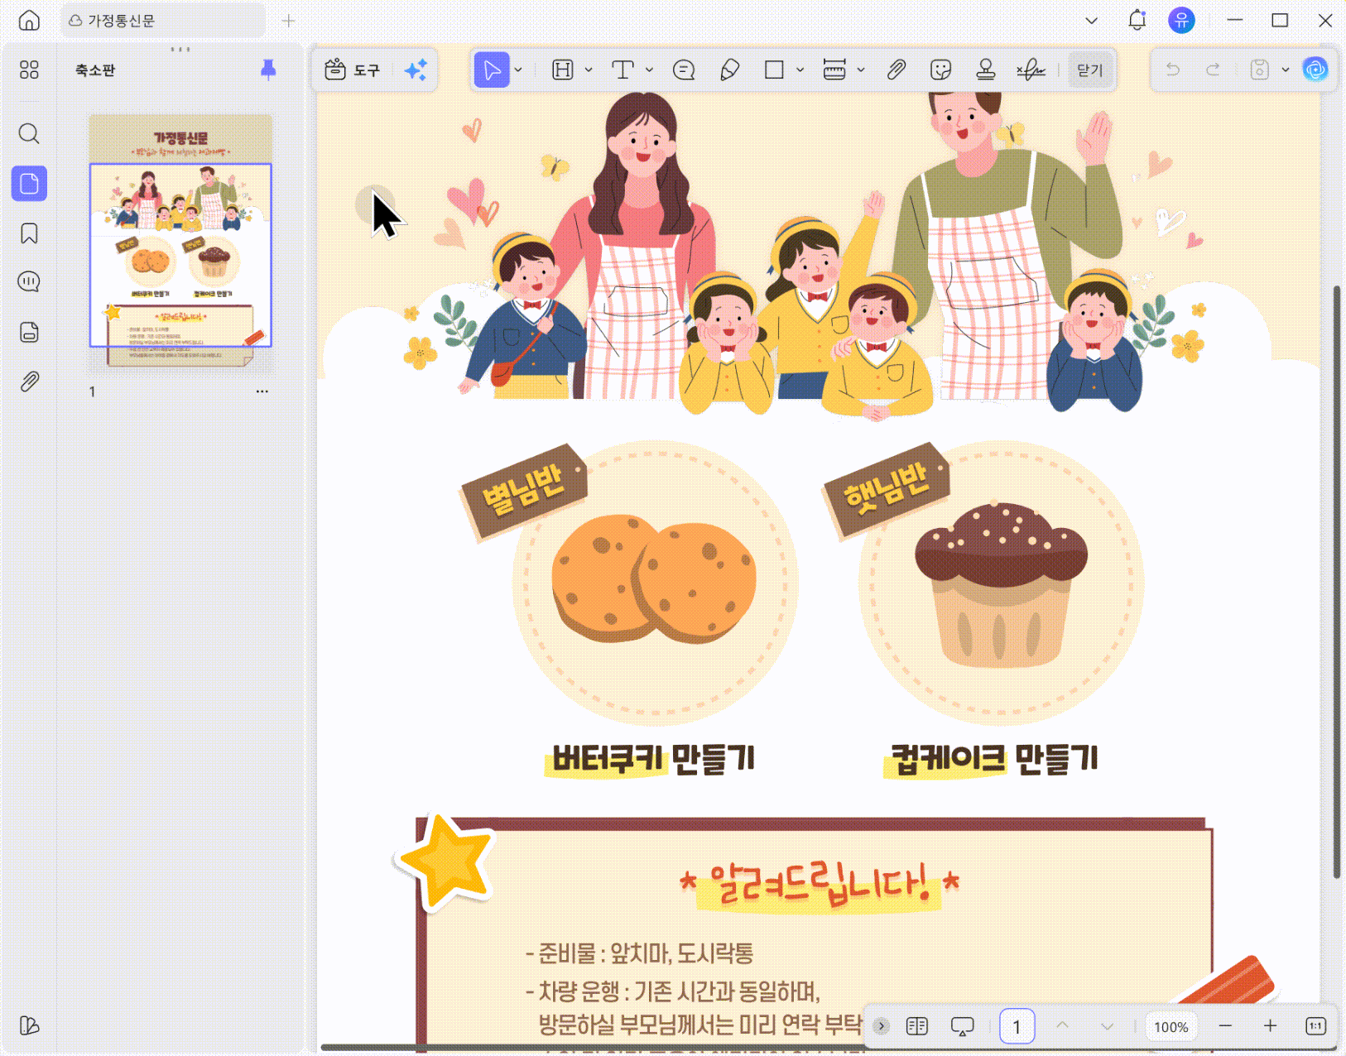This screenshot has height=1056, width=1346.
Task: Open page 1 thumbnail more options
Action: click(x=262, y=391)
